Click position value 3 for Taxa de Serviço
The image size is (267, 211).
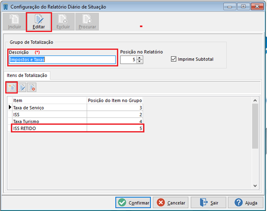tap(115, 108)
